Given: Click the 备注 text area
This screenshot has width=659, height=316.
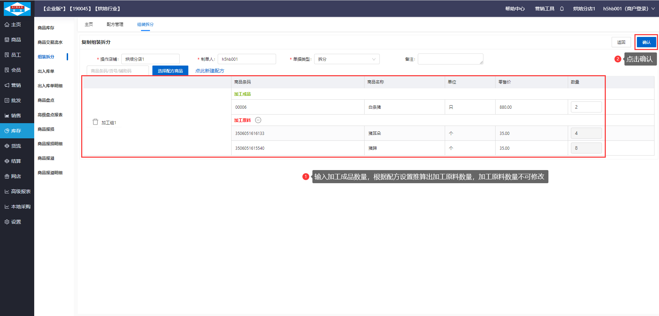Looking at the screenshot, I should (450, 59).
